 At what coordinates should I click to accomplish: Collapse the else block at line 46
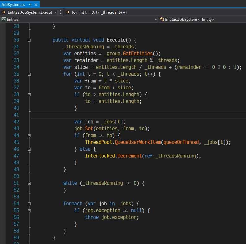29,149
